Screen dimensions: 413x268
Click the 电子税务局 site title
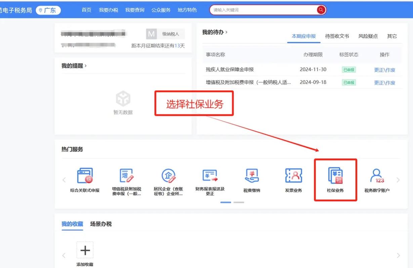pos(16,10)
